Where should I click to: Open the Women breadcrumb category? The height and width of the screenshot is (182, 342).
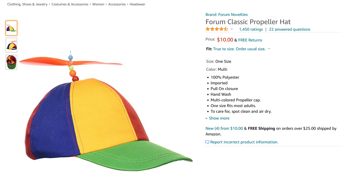click(x=98, y=4)
